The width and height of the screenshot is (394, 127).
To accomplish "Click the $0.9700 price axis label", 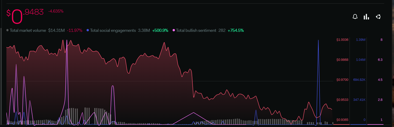I will point(342,80).
